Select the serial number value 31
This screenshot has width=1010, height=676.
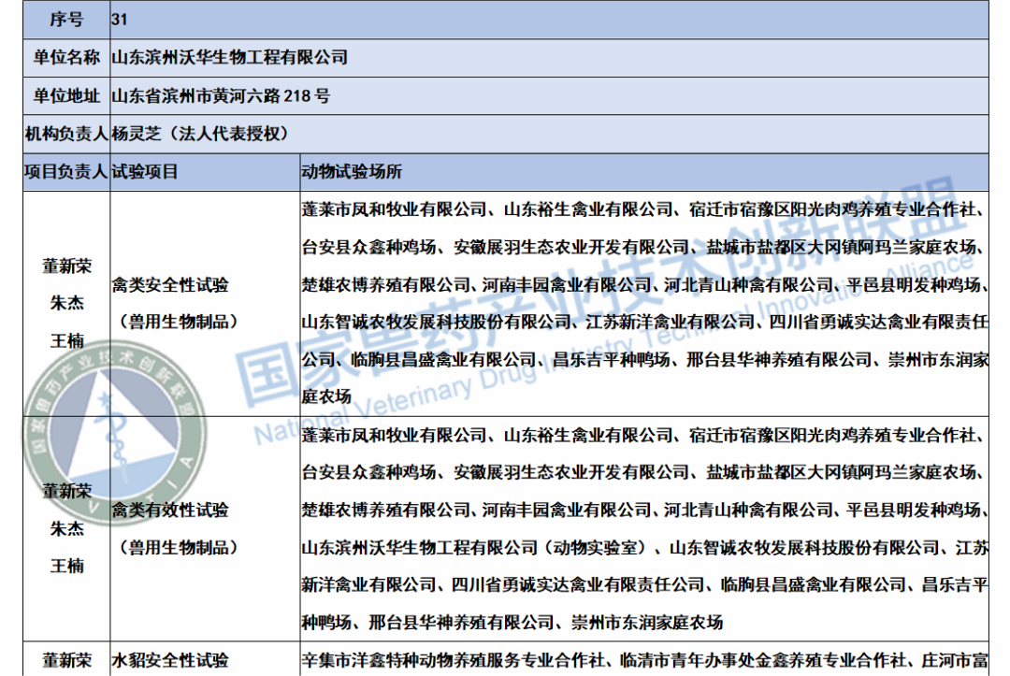coord(119,20)
